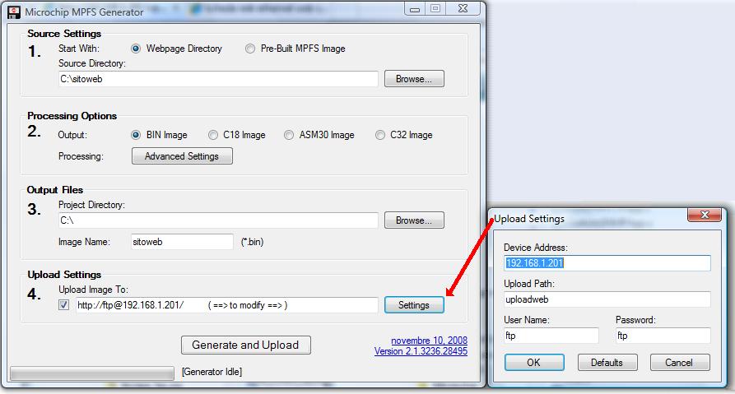Click the Device Address field in Upload Settings
This screenshot has width=735, height=394.
click(607, 263)
